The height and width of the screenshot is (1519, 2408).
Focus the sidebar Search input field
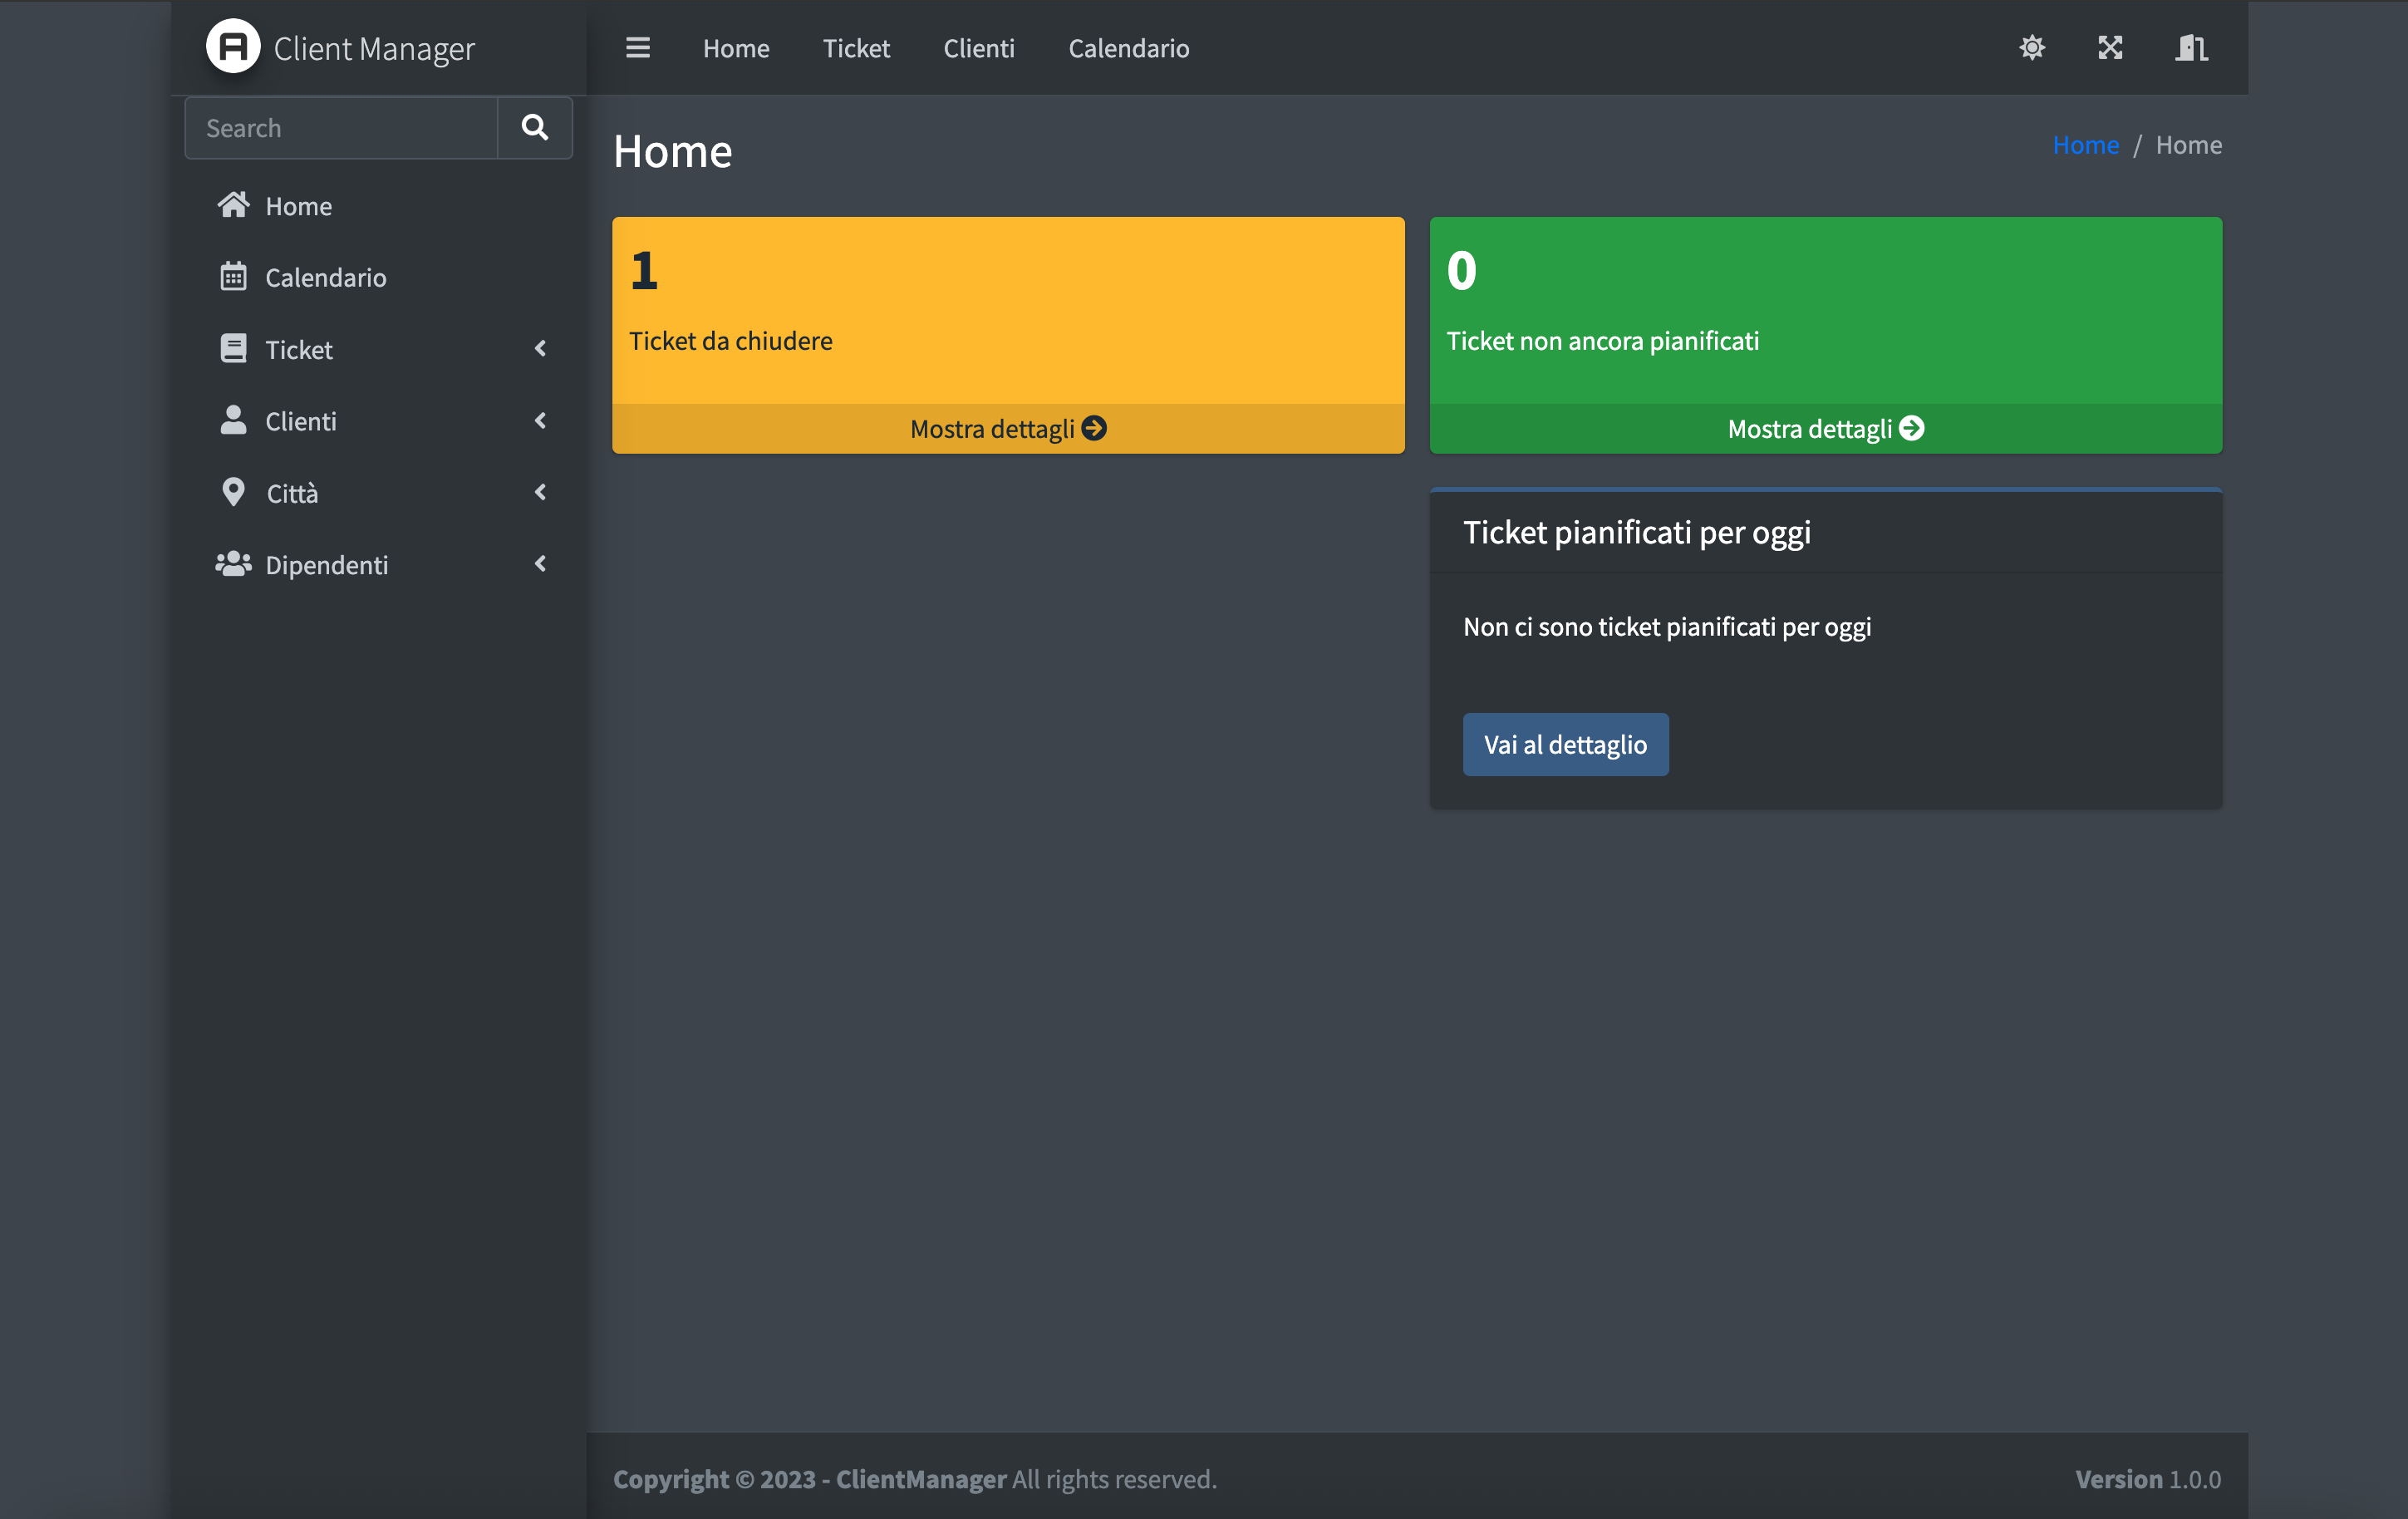click(341, 127)
